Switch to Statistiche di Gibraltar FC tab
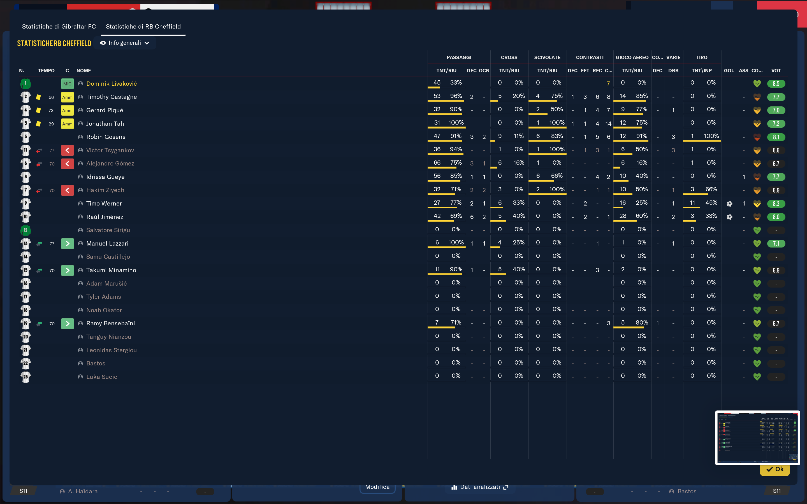This screenshot has height=504, width=807. coord(59,26)
